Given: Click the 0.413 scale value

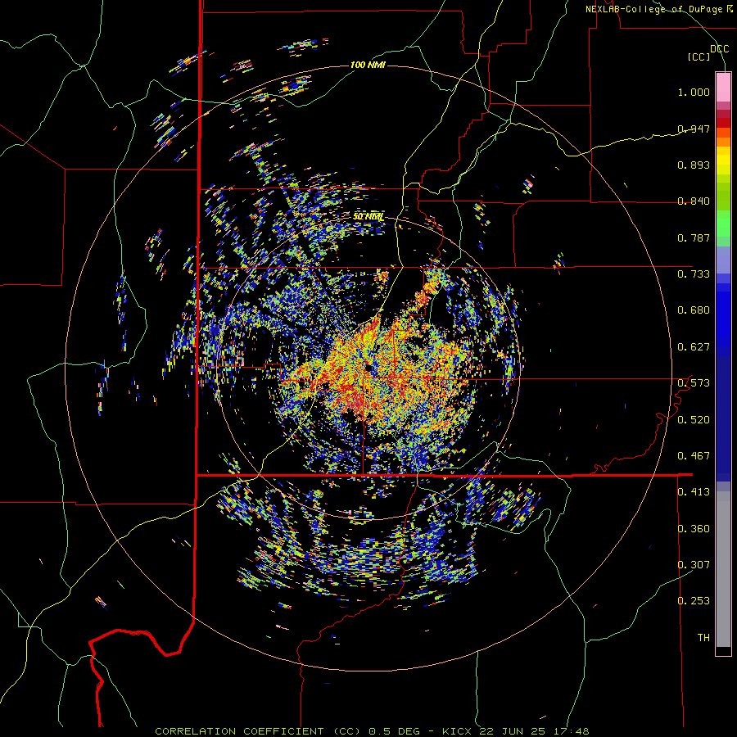Looking at the screenshot, I should (x=694, y=492).
